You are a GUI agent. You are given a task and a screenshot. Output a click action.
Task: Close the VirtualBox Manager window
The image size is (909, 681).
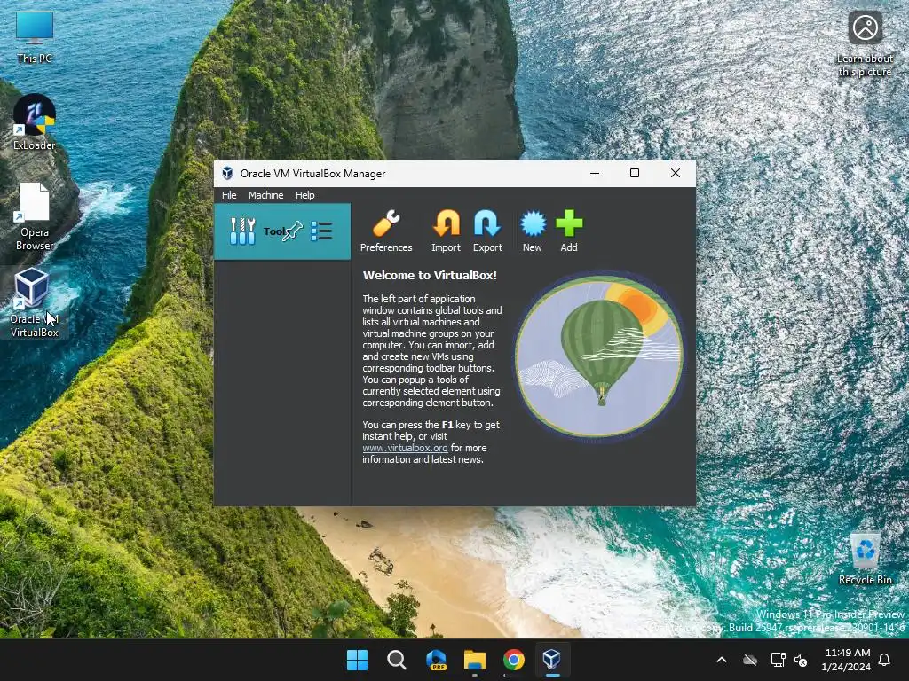[676, 173]
